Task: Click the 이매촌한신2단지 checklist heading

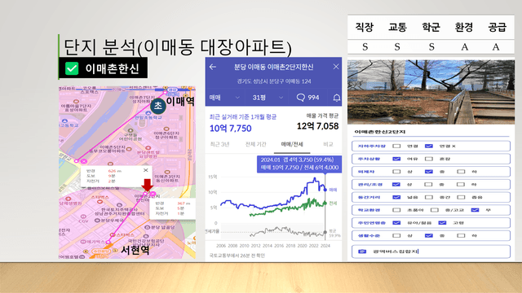Action: pos(380,132)
